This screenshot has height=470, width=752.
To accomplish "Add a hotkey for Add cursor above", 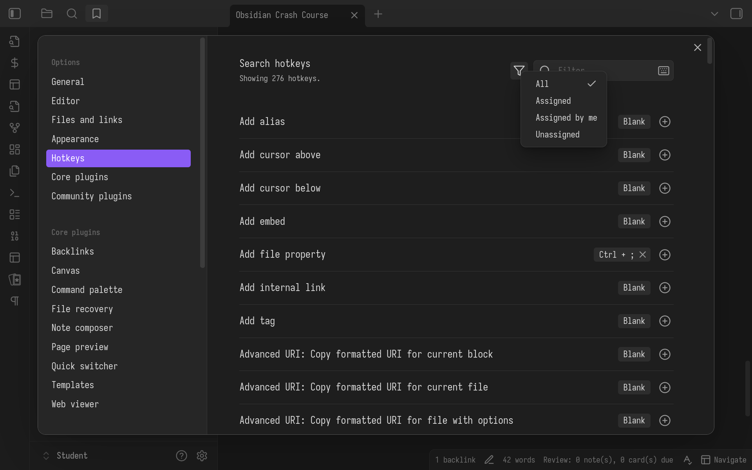I will click(665, 155).
